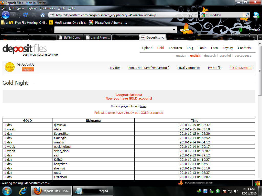Click the browser Back arrow button
This screenshot has height=196, width=262.
5,15
